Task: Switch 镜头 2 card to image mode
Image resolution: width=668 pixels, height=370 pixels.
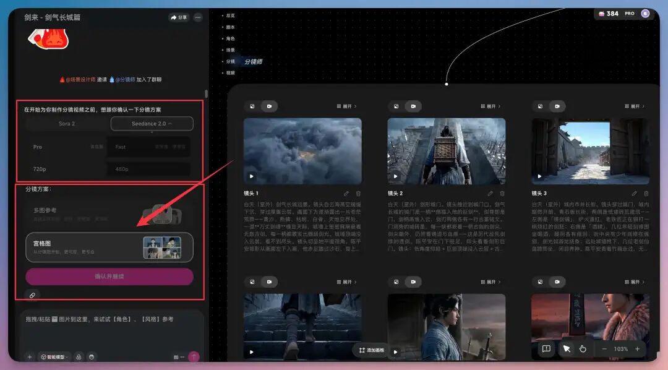Action: click(396, 106)
